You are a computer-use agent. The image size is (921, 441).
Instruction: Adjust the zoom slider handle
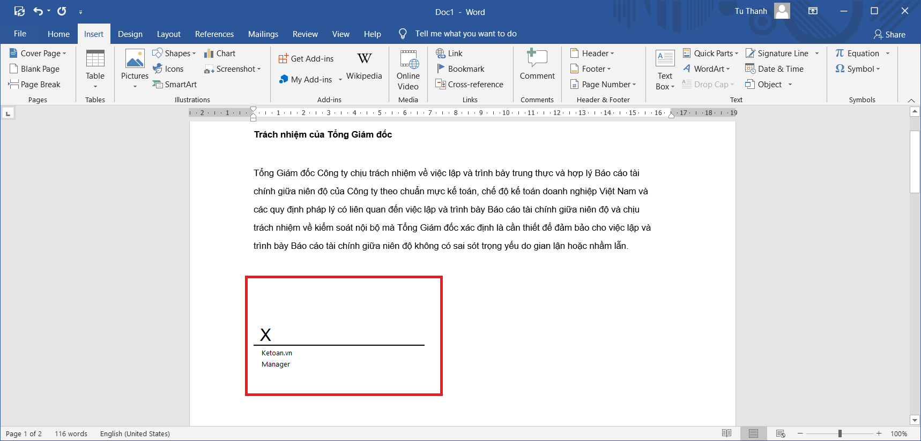840,434
